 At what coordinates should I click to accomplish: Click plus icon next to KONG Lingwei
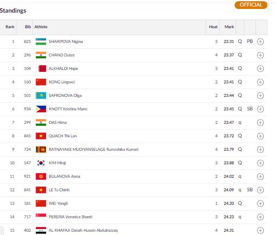(x=260, y=82)
